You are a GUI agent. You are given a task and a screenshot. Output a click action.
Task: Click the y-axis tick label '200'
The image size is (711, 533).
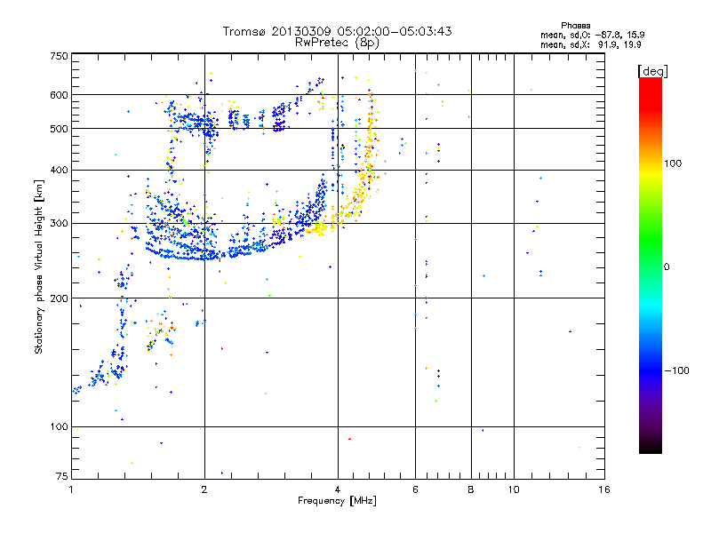59,298
